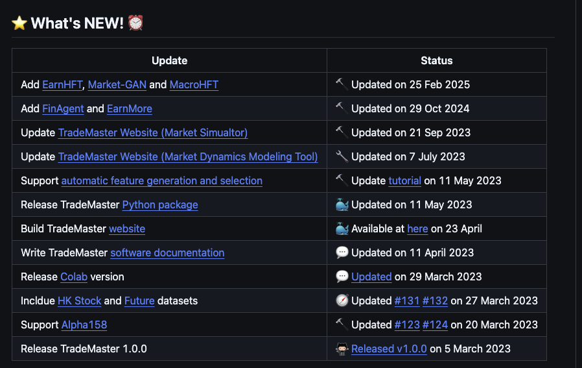The image size is (582, 368).
Task: Click the Status column header
Action: point(437,60)
